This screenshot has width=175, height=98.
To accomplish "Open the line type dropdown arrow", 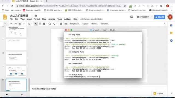I will click(x=57, y=24).
